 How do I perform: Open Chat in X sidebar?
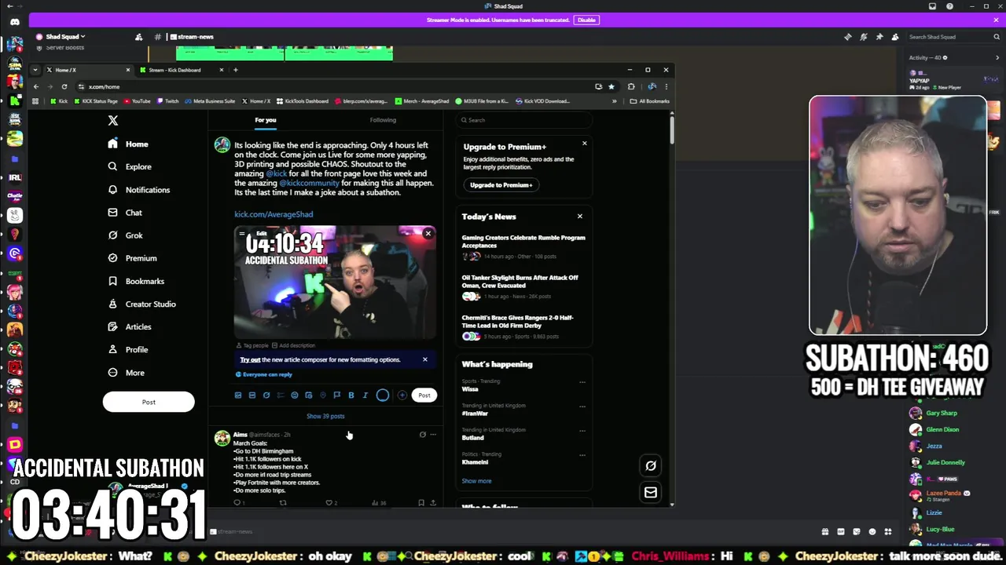125,213
